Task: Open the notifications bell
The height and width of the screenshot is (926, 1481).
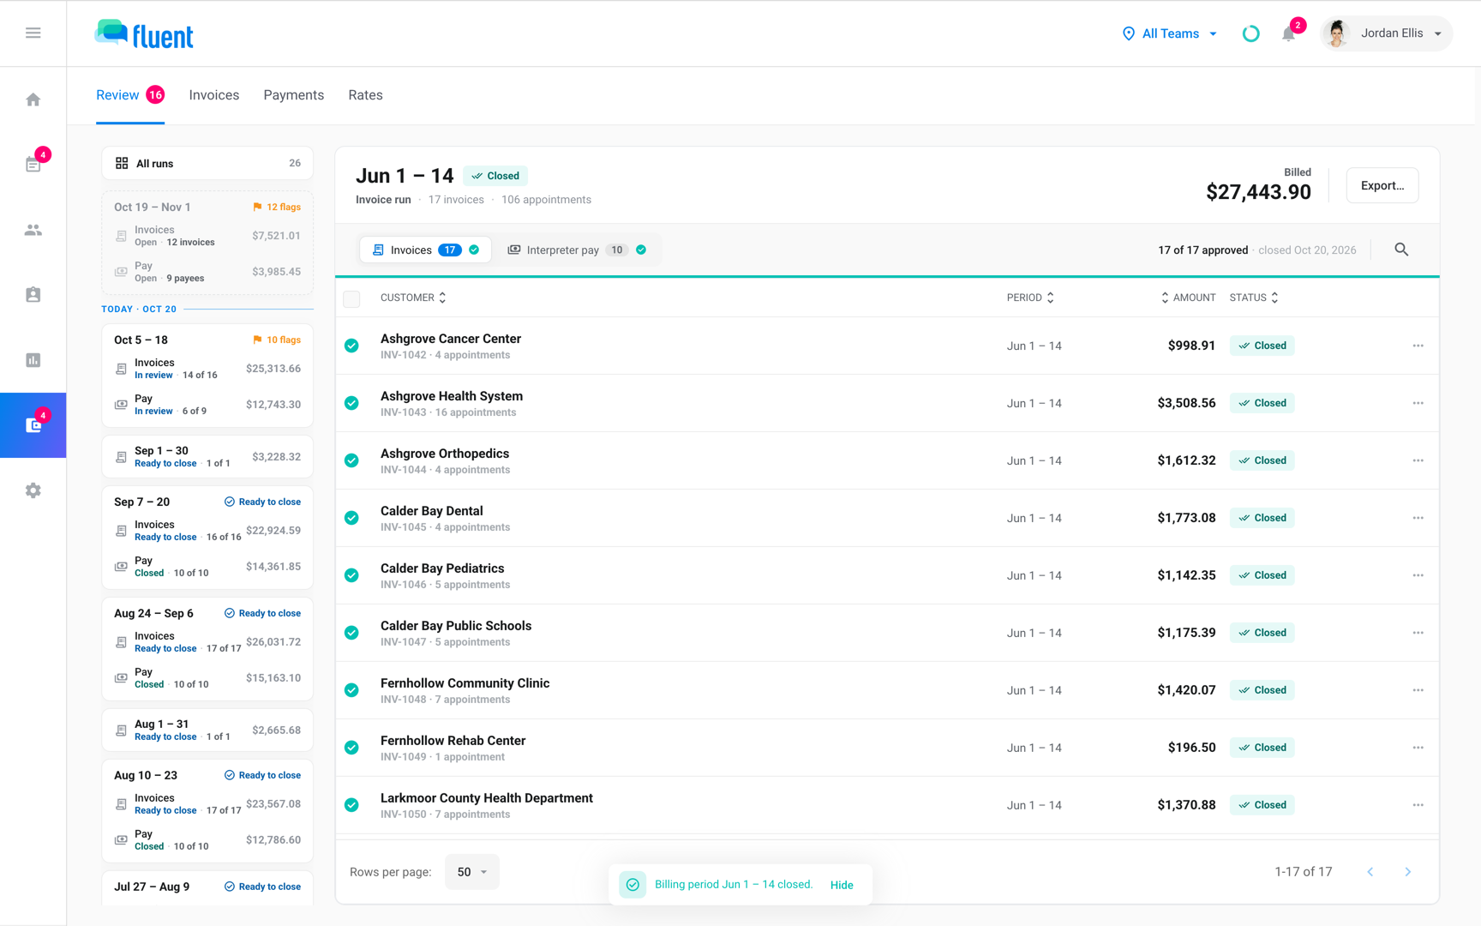Action: pyautogui.click(x=1288, y=33)
